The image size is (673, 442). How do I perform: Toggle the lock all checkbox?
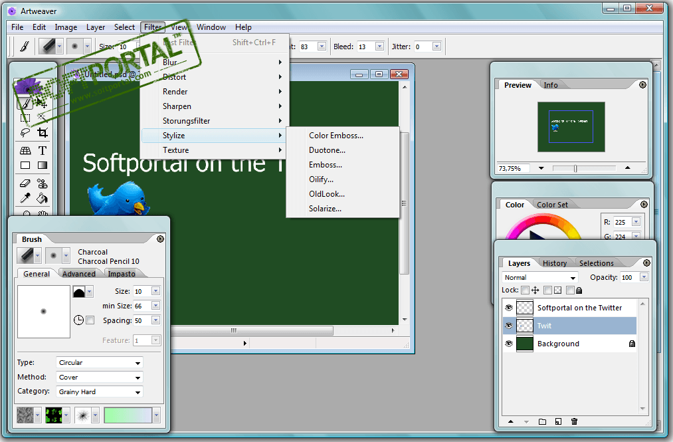click(x=570, y=290)
